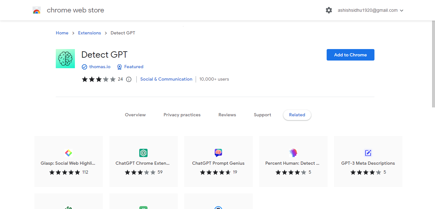Click the verified badge beside thomas.io

click(x=84, y=67)
